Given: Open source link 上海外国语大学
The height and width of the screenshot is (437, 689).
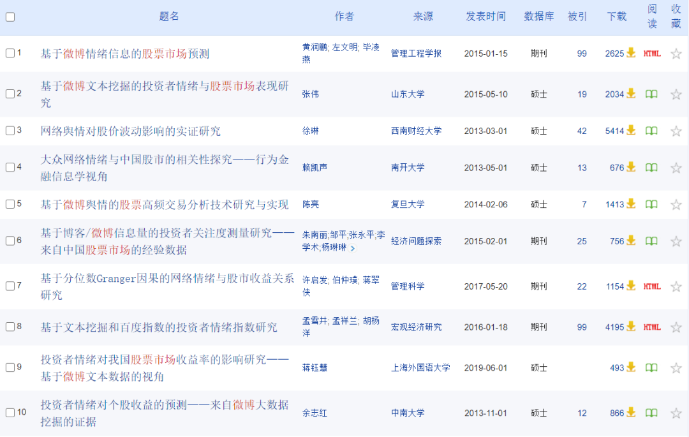Looking at the screenshot, I should (420, 367).
